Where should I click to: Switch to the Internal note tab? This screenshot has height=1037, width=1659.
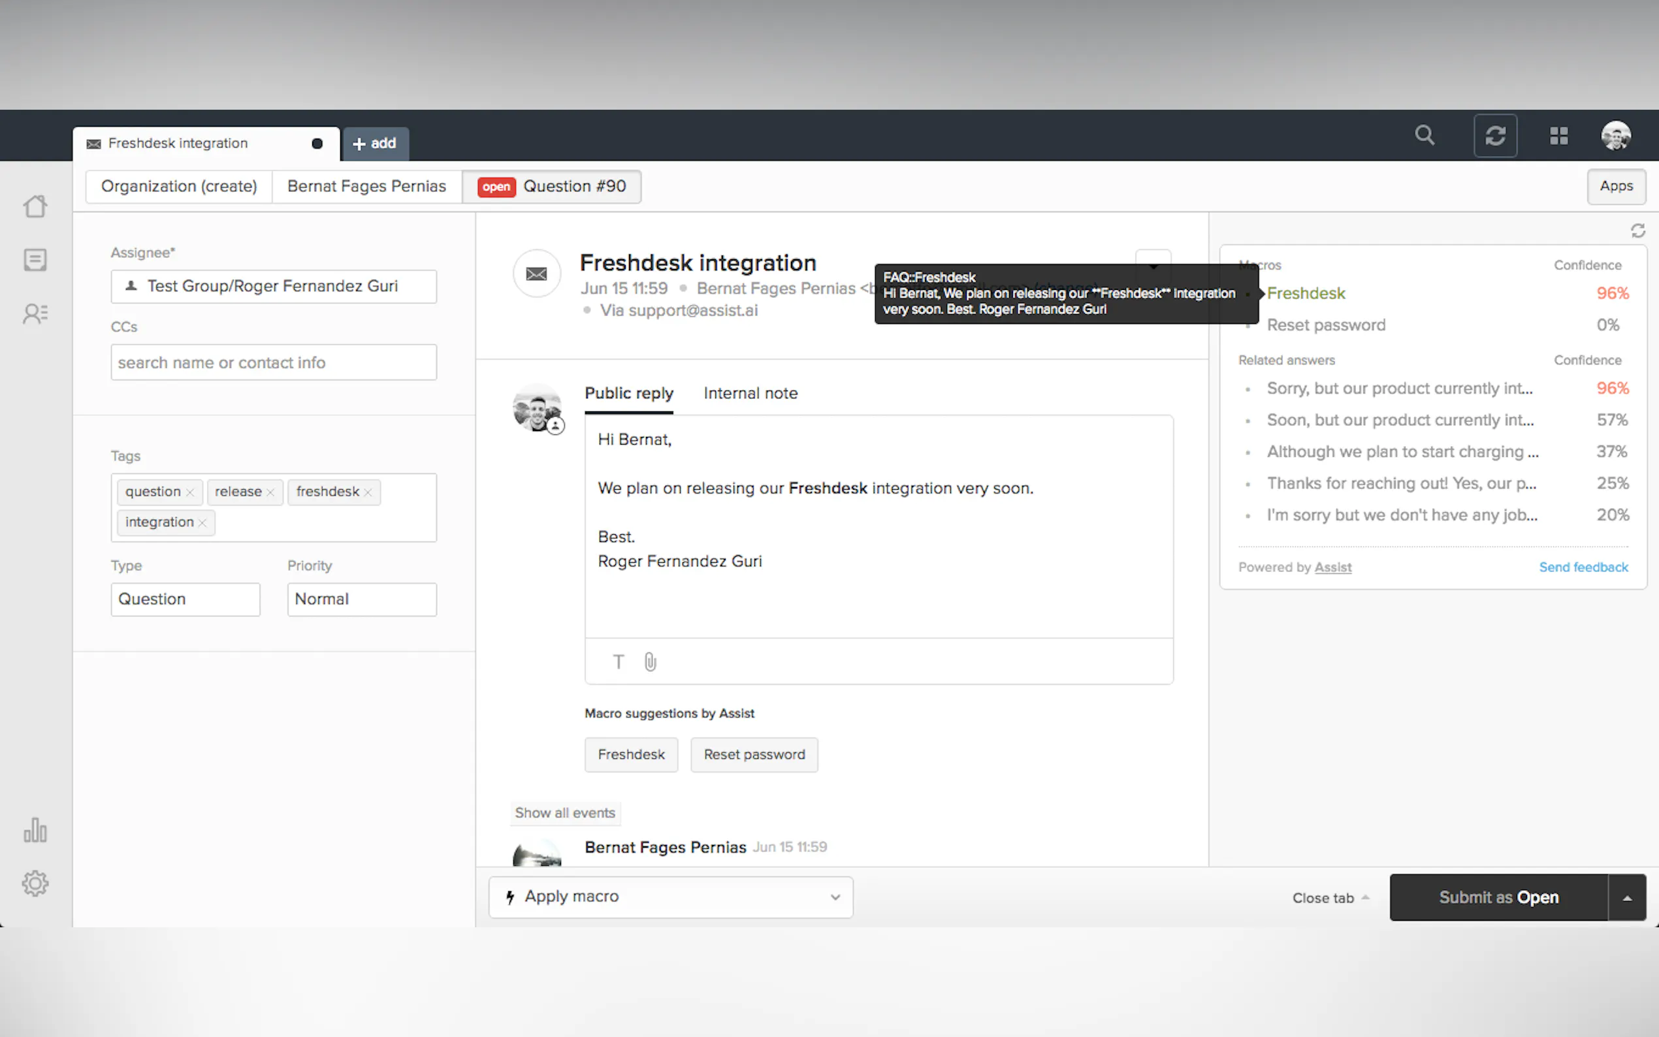750,393
